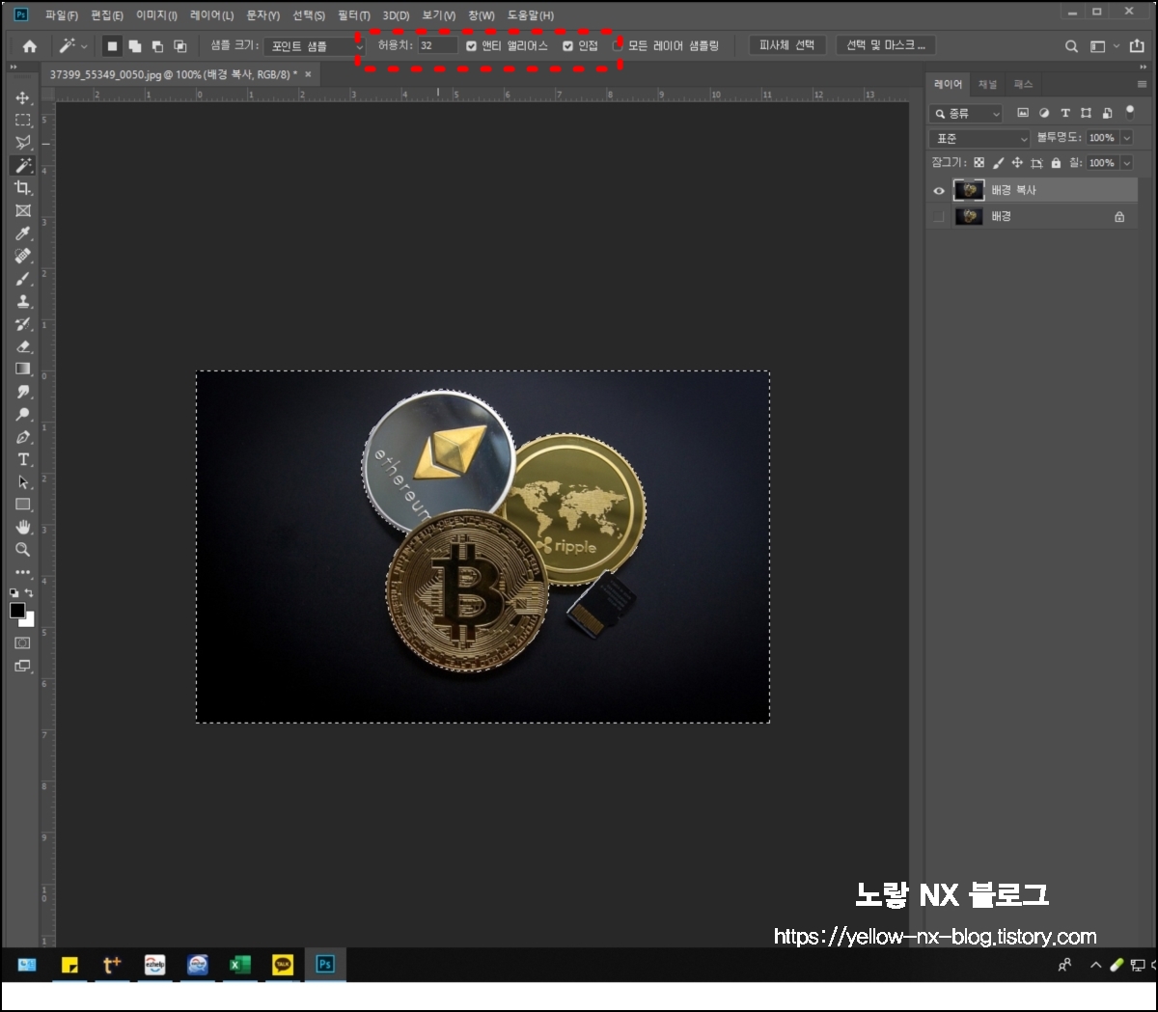The image size is (1158, 1012).
Task: Open the 이미지(I) menu
Action: coord(156,15)
